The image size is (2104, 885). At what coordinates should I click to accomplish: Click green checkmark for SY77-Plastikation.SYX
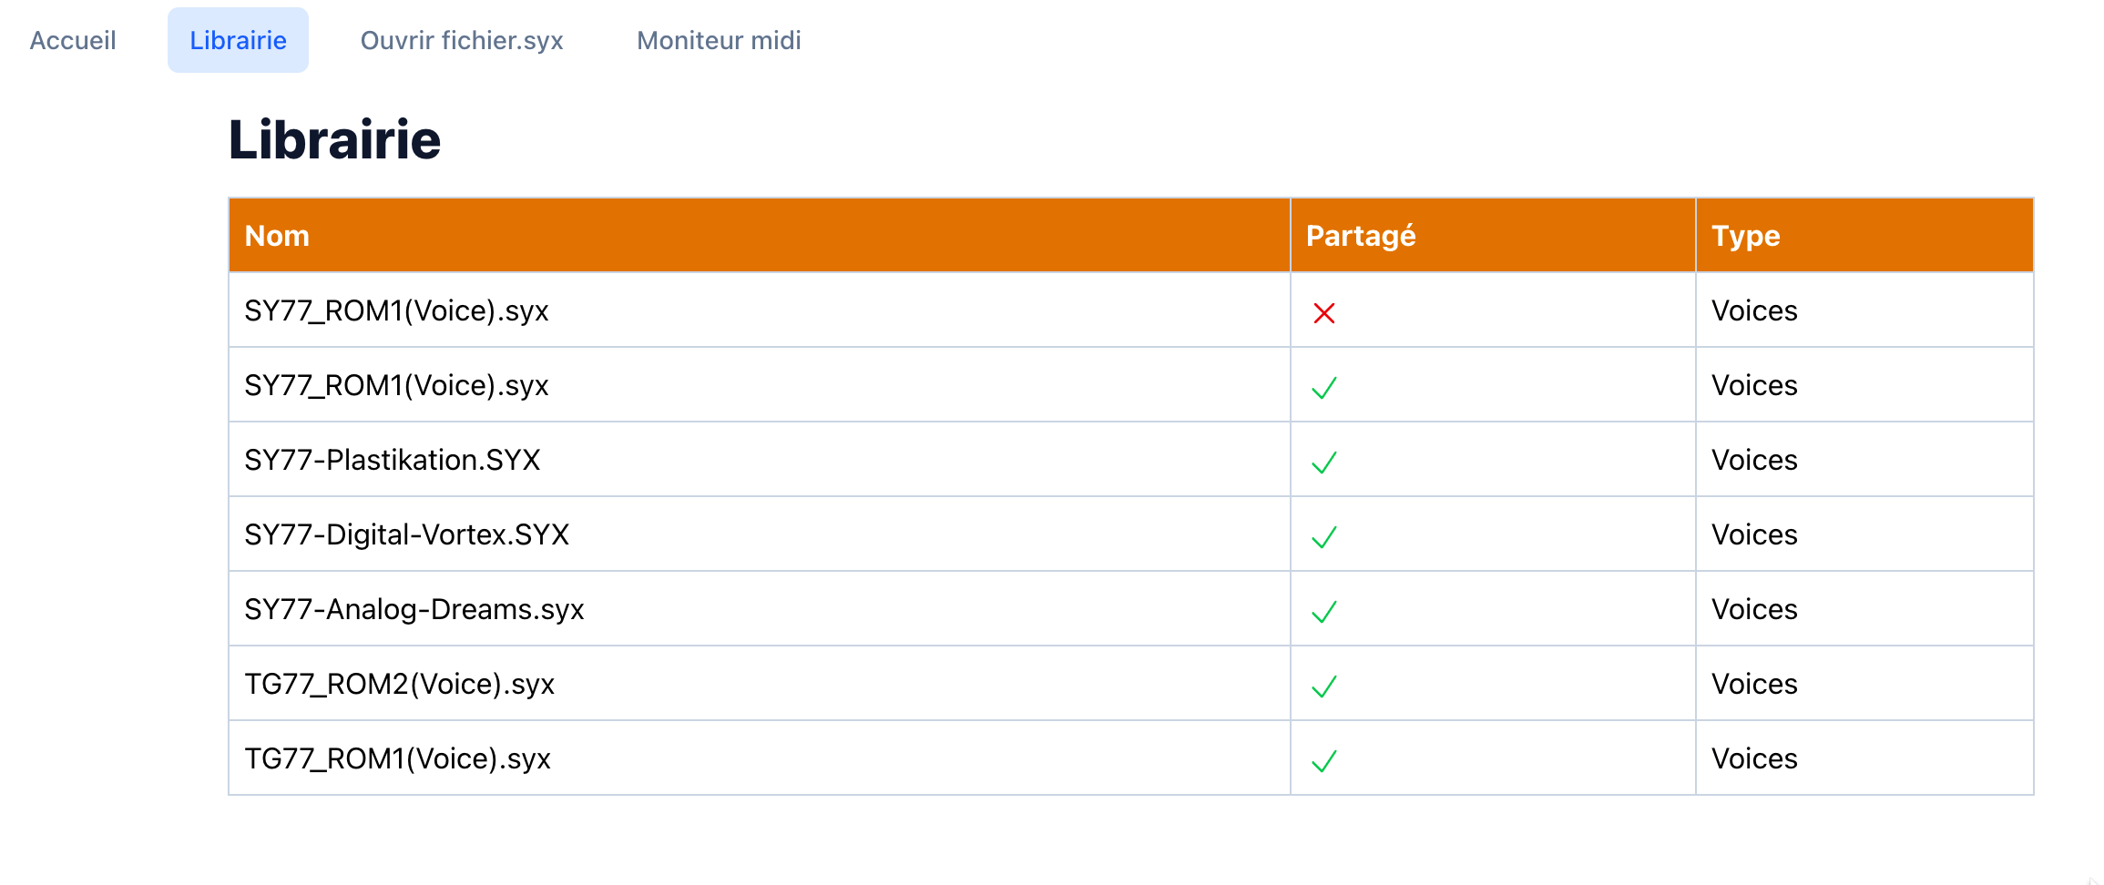coord(1324,463)
